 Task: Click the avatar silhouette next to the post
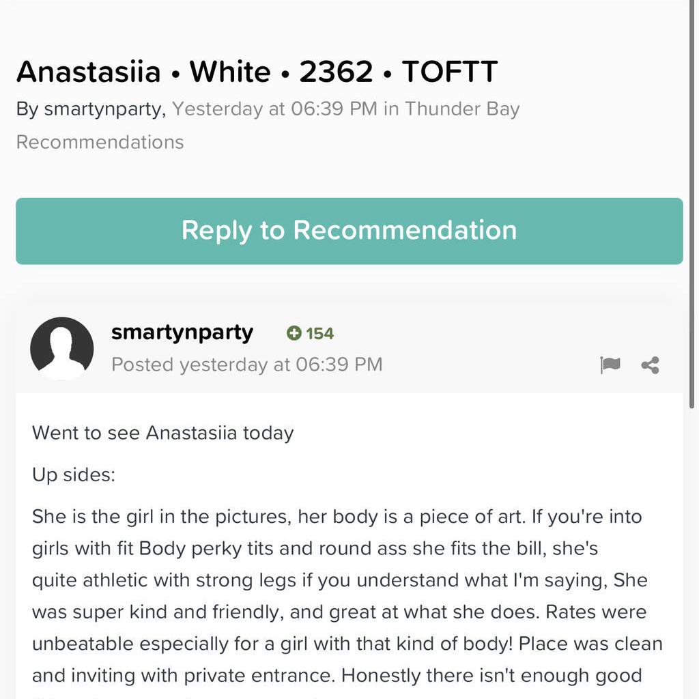62,347
